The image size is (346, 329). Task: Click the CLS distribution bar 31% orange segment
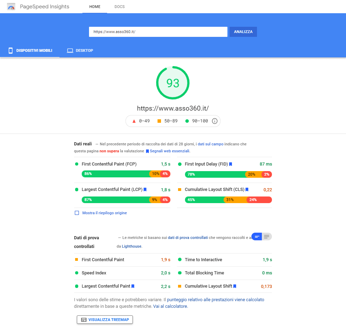235,200
